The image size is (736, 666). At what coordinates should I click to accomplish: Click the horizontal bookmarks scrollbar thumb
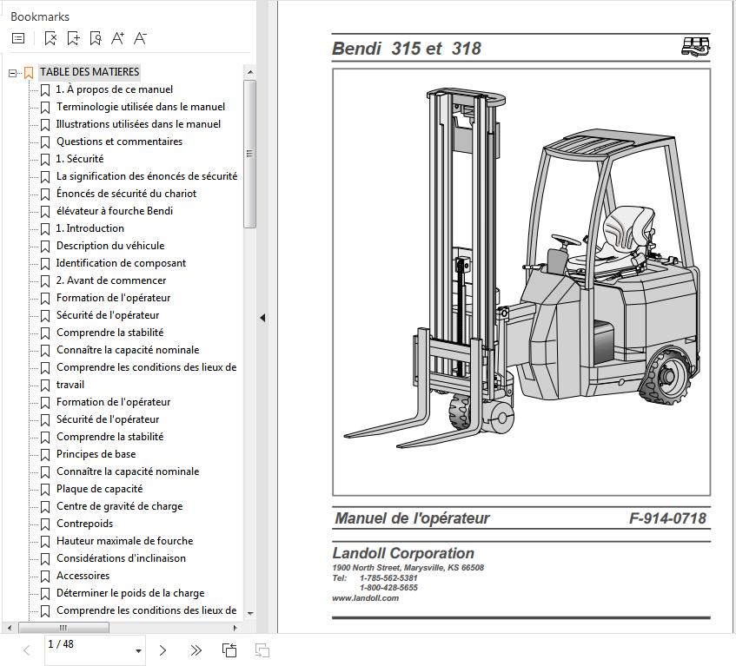click(x=63, y=627)
